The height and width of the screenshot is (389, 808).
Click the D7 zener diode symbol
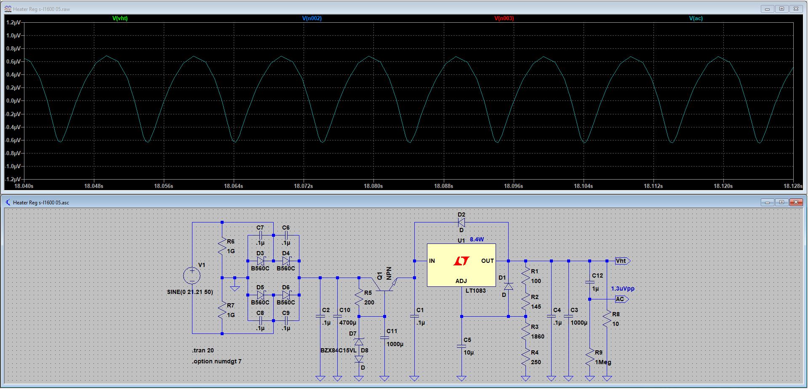point(359,341)
